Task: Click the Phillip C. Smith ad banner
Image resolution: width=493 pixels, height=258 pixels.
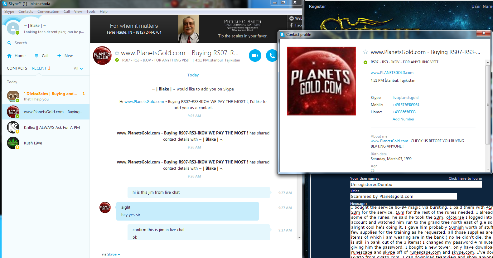Action: [x=188, y=29]
